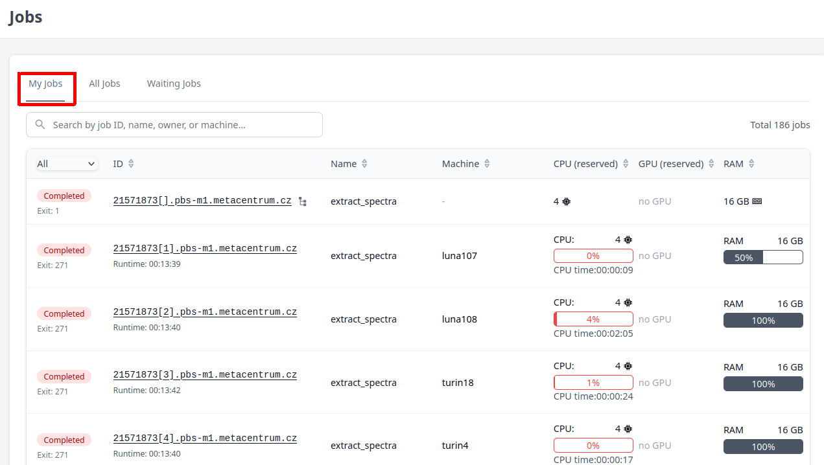The image size is (824, 465).
Task: Sort the table by Name column
Action: pos(349,164)
